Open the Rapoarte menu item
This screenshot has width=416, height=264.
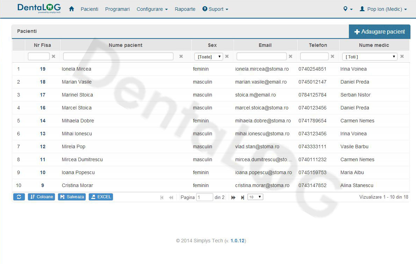[185, 9]
